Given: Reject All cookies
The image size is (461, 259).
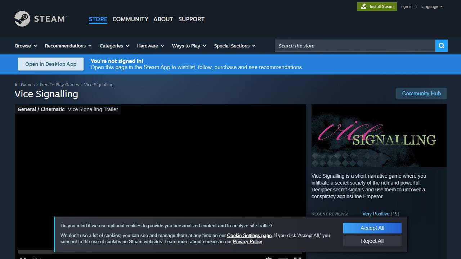Looking at the screenshot, I should pyautogui.click(x=372, y=241).
